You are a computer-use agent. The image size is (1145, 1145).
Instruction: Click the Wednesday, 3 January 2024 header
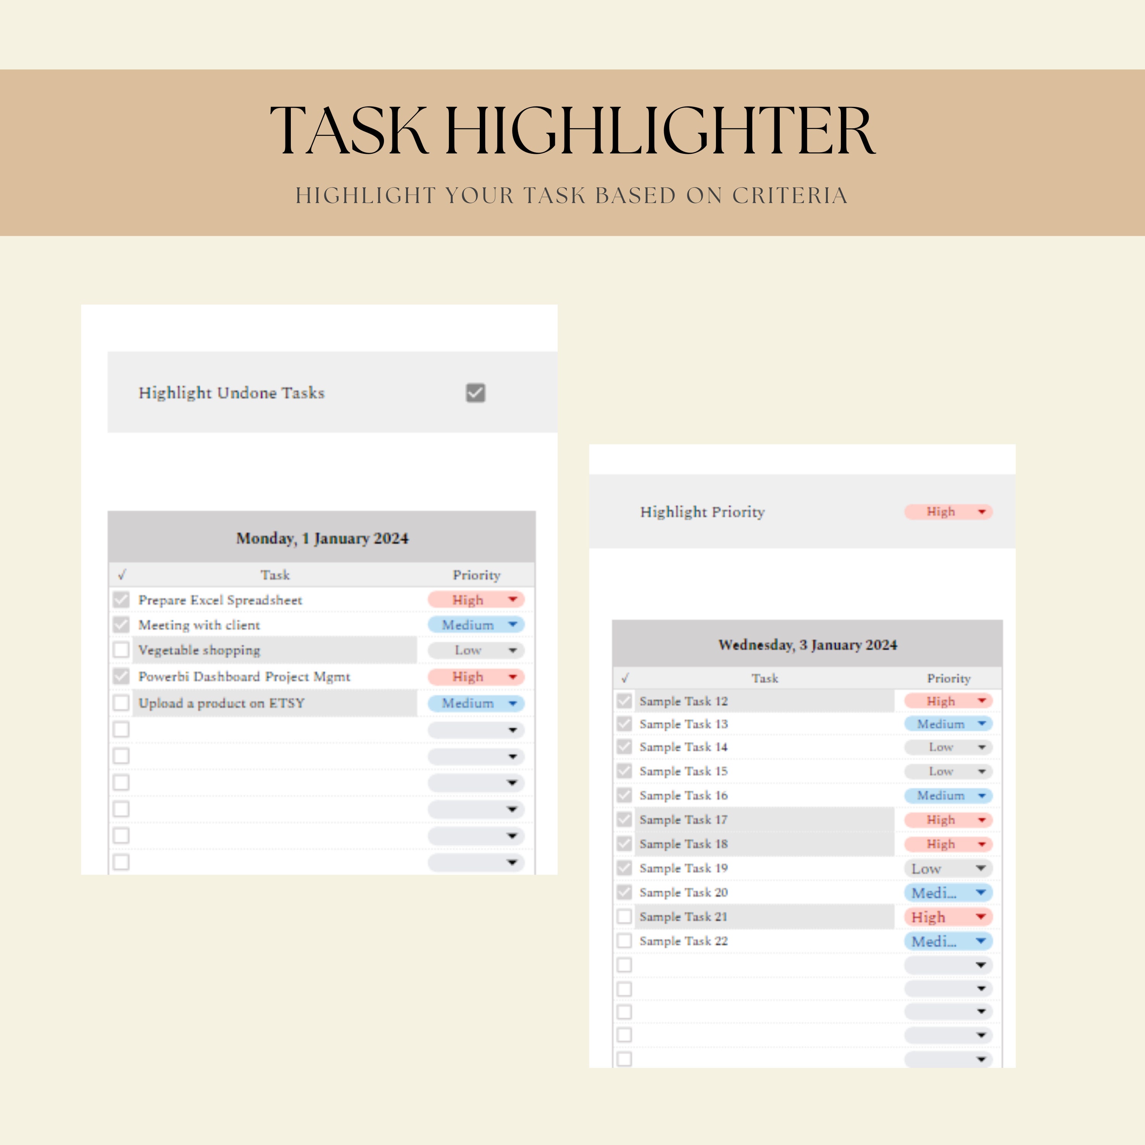pos(808,645)
